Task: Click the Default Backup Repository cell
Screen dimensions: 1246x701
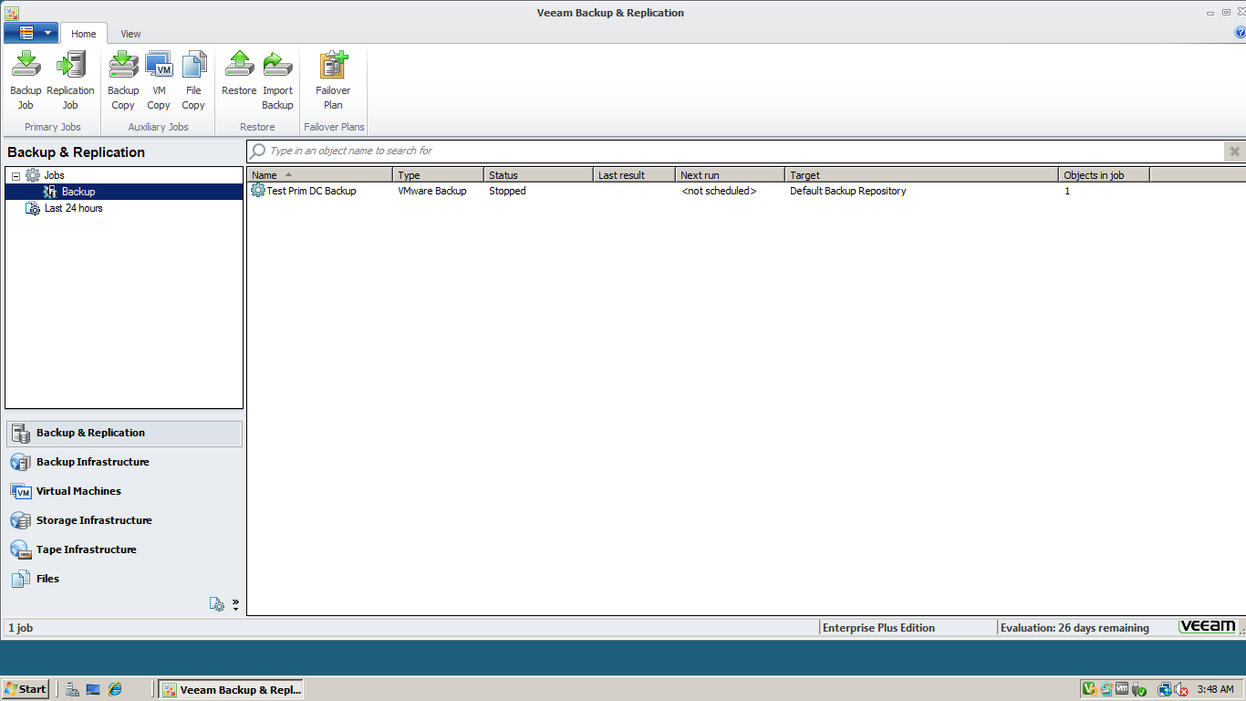Action: pyautogui.click(x=848, y=191)
